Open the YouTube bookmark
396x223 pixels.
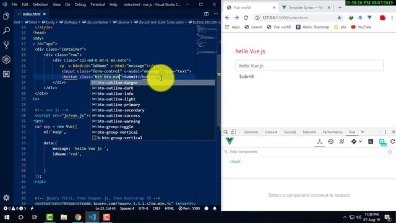[361, 27]
